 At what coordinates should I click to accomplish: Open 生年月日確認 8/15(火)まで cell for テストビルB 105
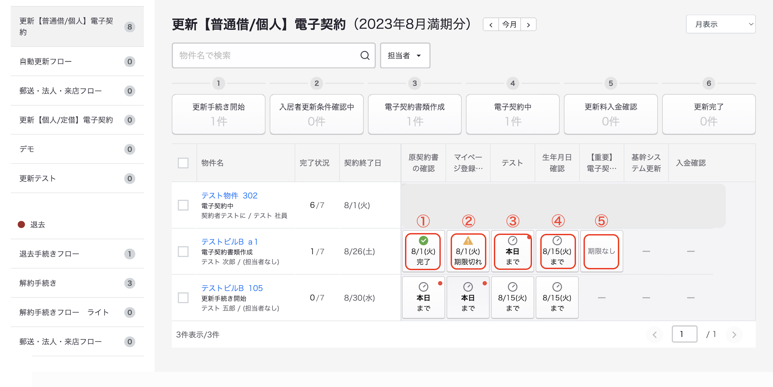[557, 298]
